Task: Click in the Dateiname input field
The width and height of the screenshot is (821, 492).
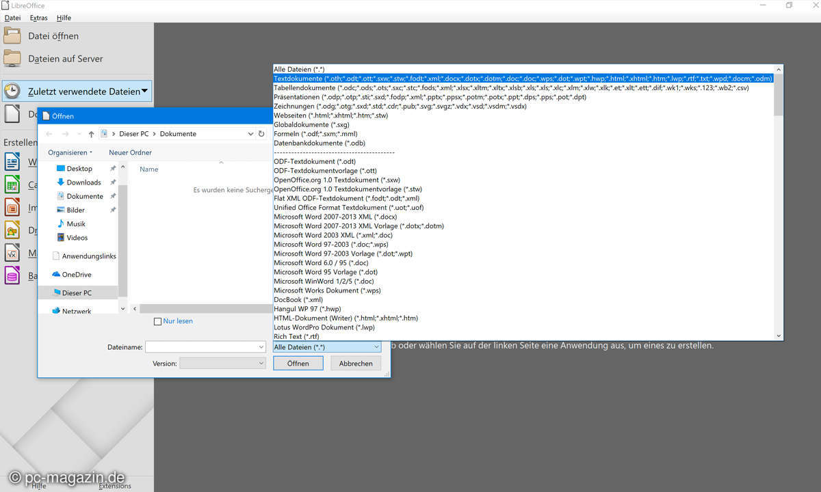Action: (x=200, y=347)
